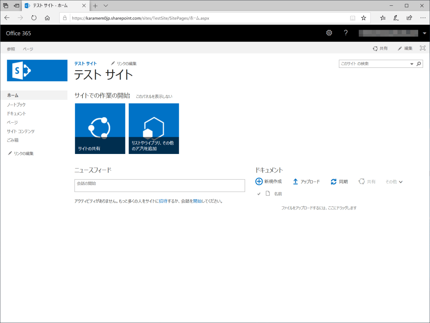Click the Office 365 header label
430x323 pixels.
point(19,33)
